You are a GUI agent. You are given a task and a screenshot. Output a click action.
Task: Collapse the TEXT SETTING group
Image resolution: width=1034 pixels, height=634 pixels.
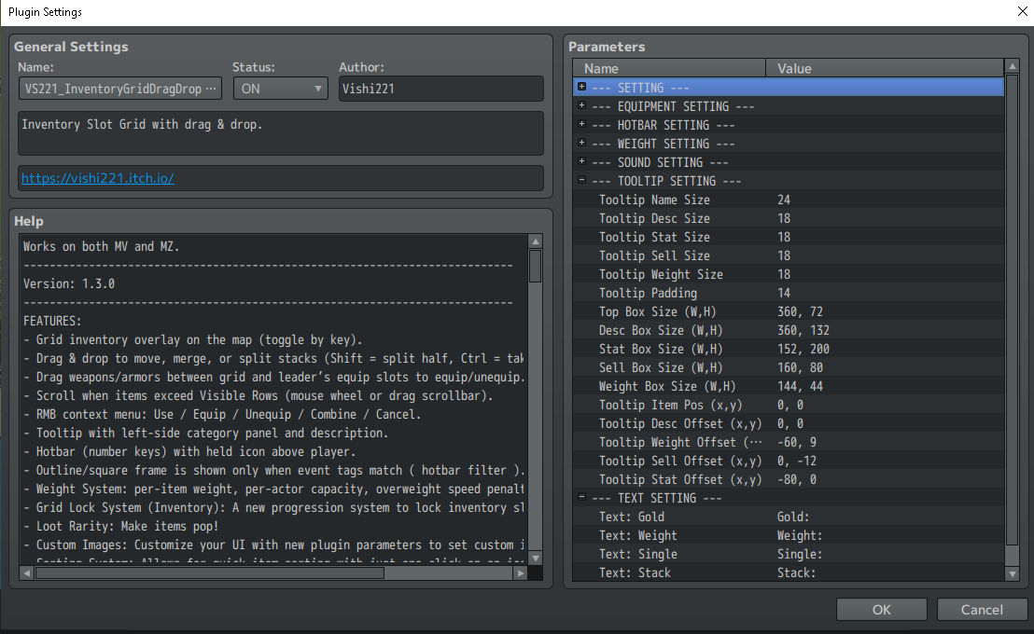(x=581, y=497)
